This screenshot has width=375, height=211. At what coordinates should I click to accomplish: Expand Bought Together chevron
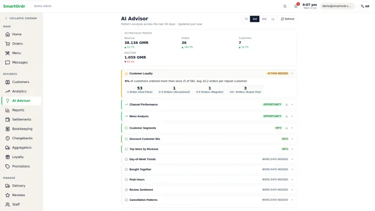pyautogui.click(x=292, y=169)
